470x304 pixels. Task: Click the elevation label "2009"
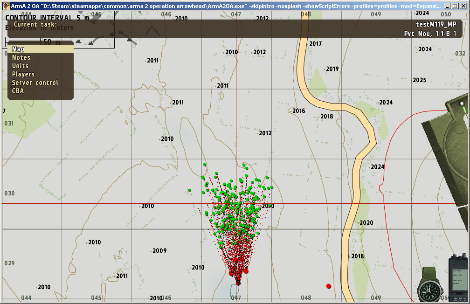pyautogui.click(x=159, y=251)
